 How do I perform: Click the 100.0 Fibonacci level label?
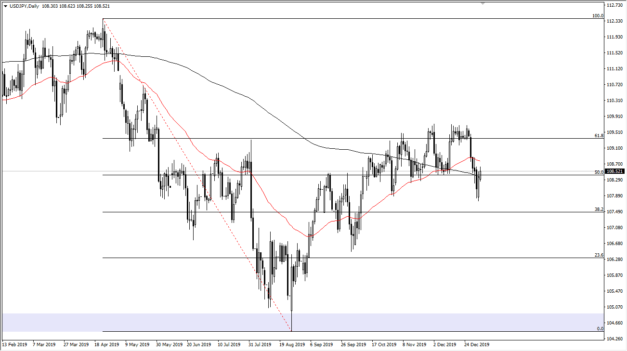[x=599, y=16]
